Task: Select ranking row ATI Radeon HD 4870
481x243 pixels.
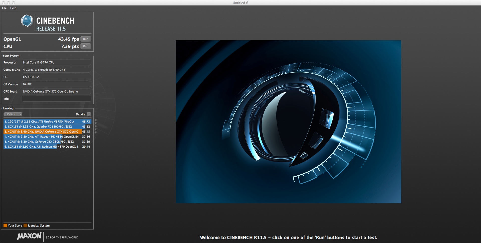Action: pyautogui.click(x=47, y=147)
